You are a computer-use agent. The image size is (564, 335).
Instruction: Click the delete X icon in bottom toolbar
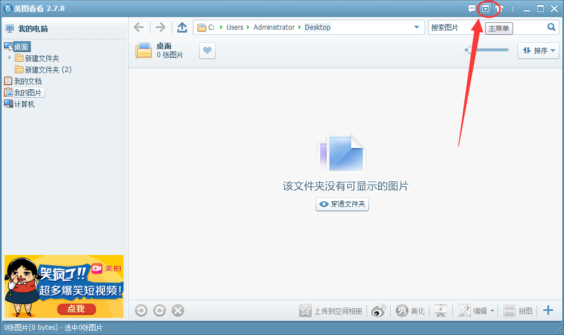point(177,310)
